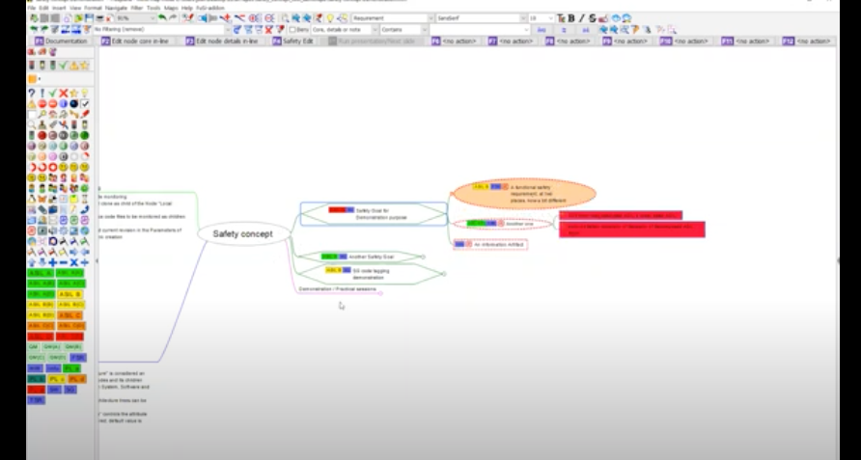Viewport: 861px width, 460px height.
Task: Click the green check mark icon in palette
Action: coord(53,94)
